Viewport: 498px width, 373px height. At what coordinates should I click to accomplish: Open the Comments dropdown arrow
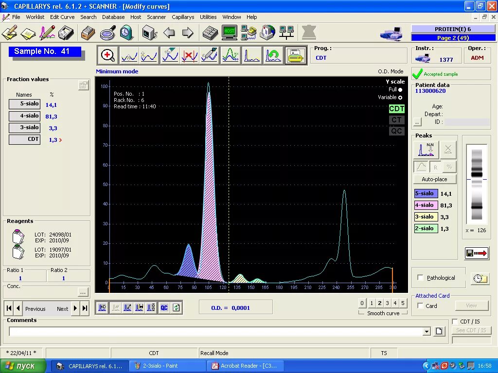[427, 331]
